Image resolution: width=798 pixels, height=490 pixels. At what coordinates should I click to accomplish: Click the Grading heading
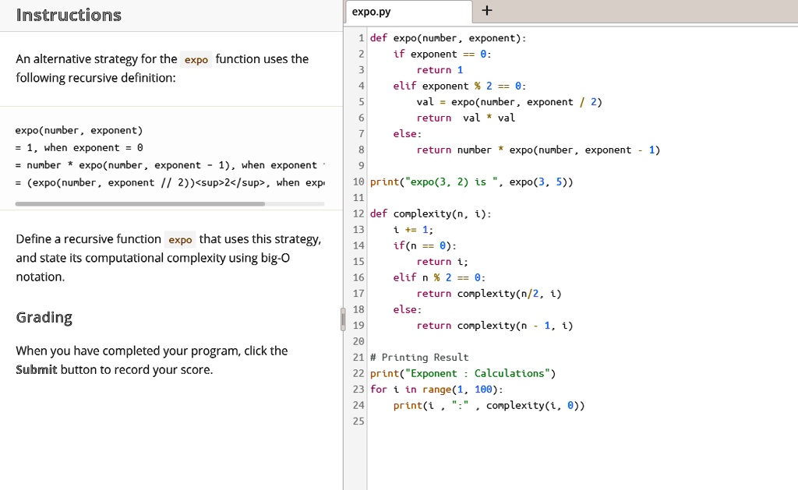coord(44,317)
